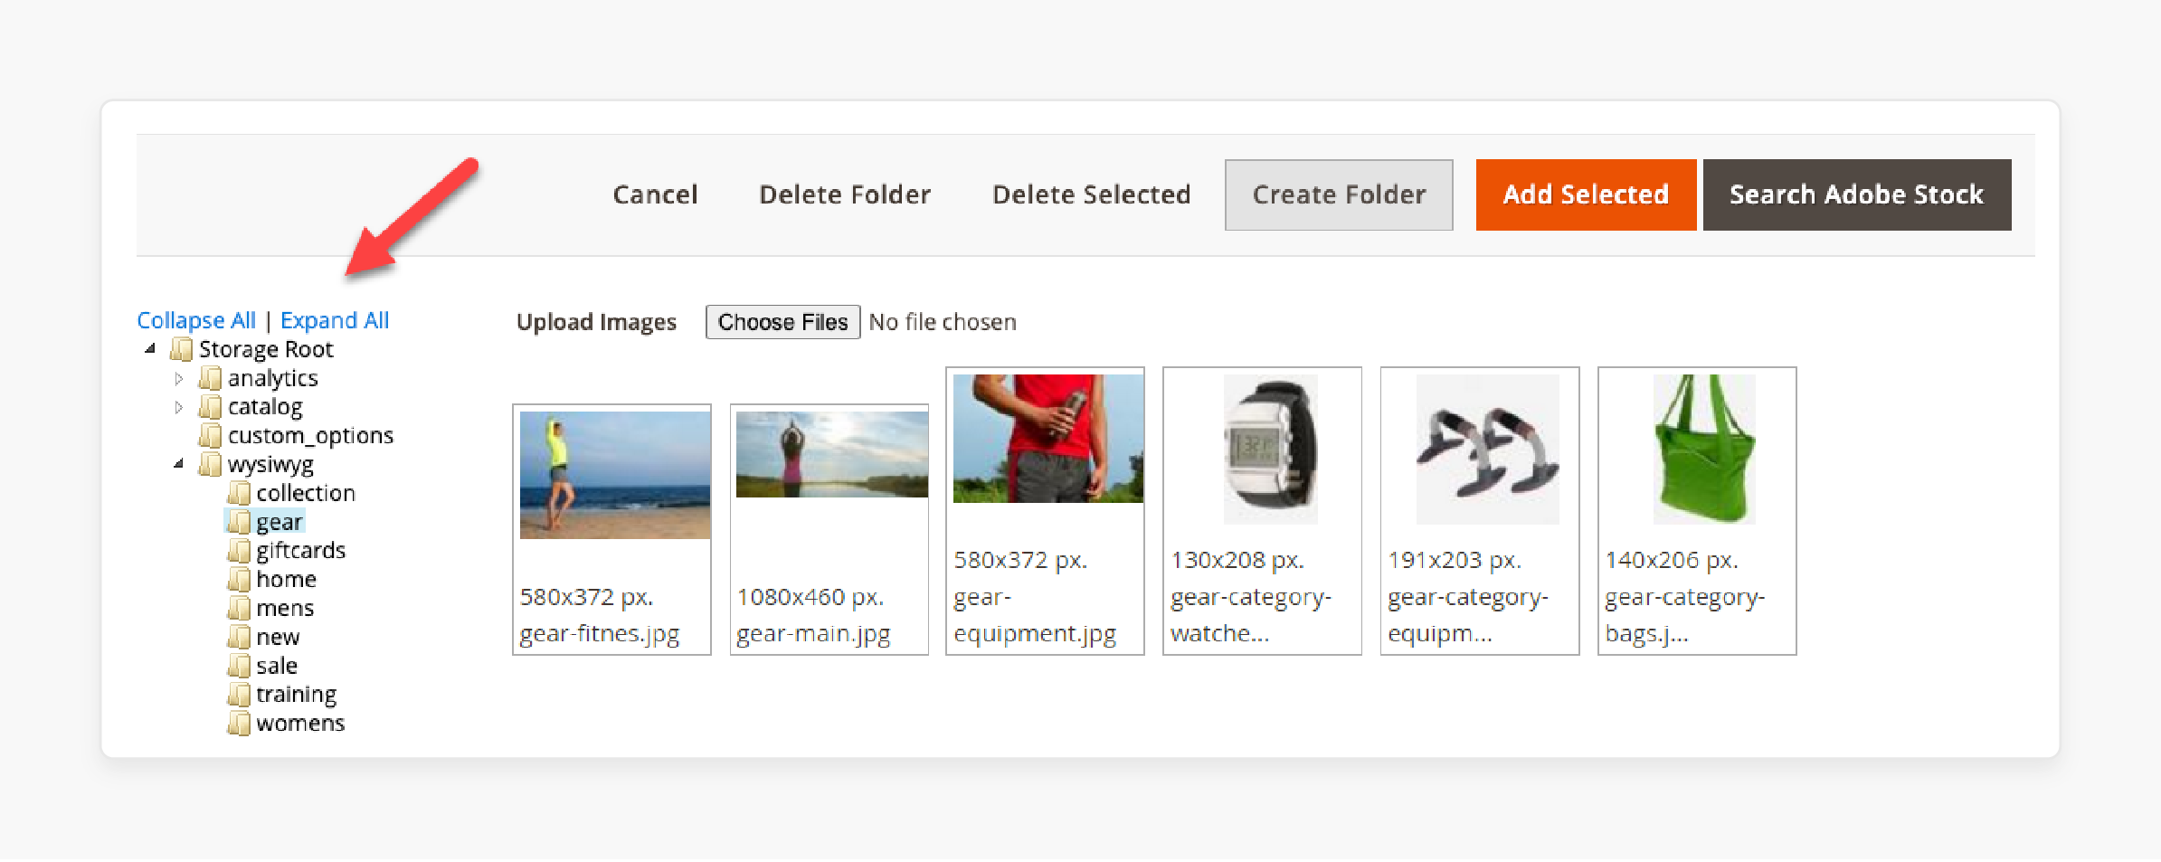Image resolution: width=2161 pixels, height=862 pixels.
Task: Click the wysiwyg folder icon
Action: click(210, 465)
